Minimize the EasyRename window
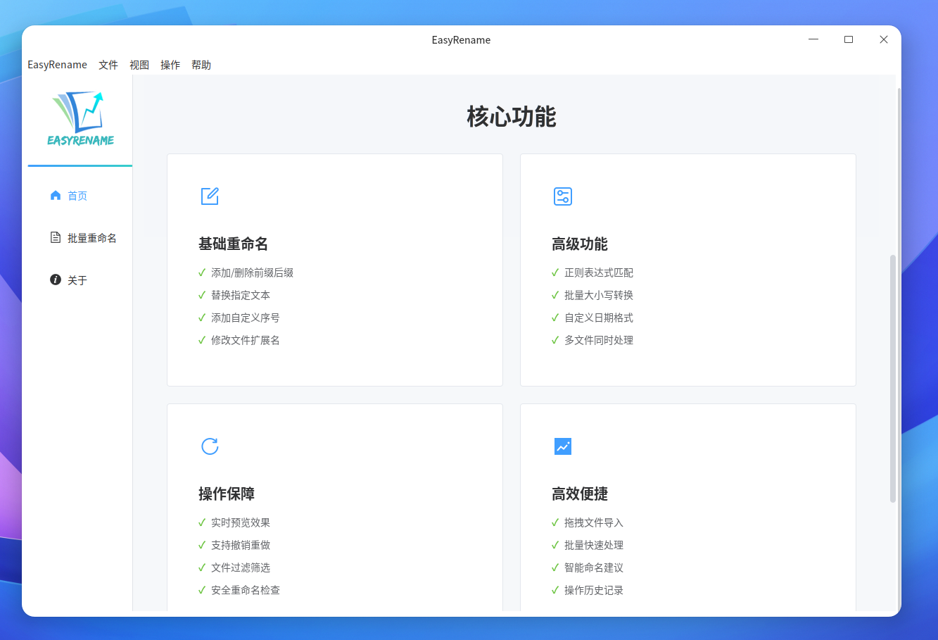938x640 pixels. click(813, 39)
